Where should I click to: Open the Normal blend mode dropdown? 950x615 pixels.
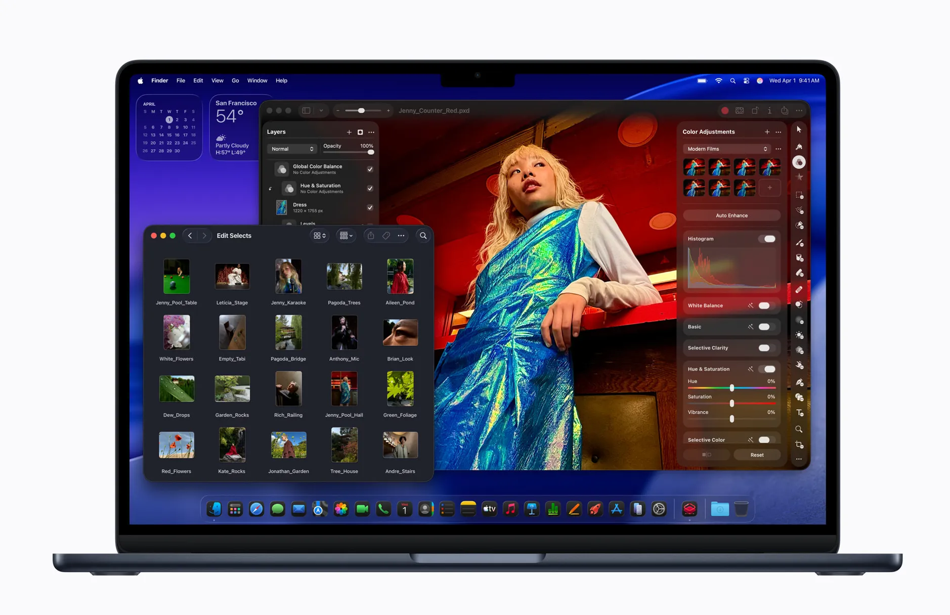(x=292, y=149)
